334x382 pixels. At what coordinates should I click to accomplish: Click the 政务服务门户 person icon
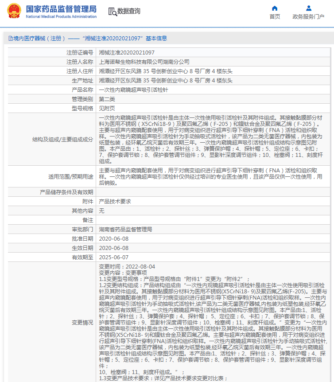click(x=308, y=8)
